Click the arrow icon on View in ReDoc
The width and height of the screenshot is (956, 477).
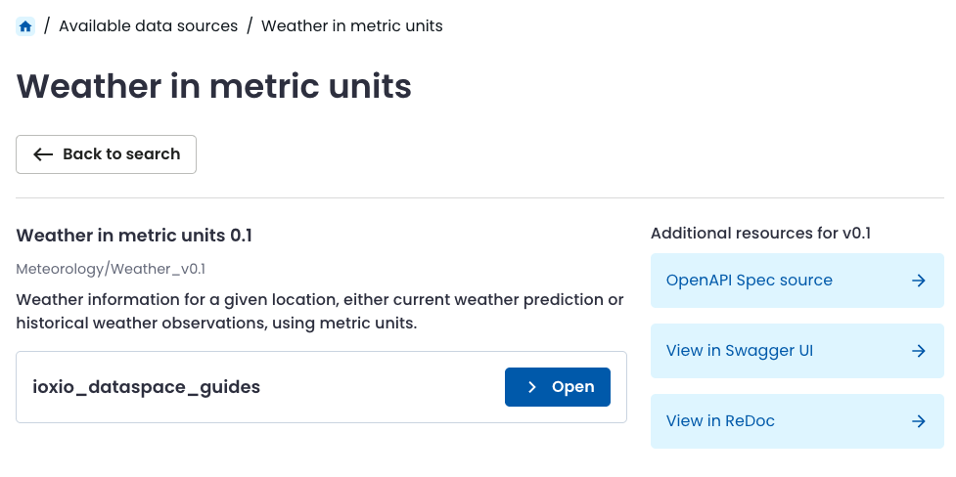click(918, 421)
